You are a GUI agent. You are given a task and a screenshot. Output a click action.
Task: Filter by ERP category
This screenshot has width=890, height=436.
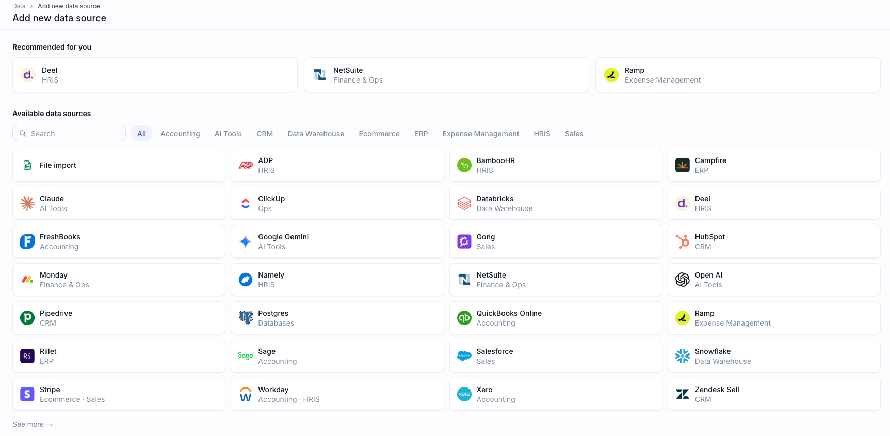click(x=421, y=134)
